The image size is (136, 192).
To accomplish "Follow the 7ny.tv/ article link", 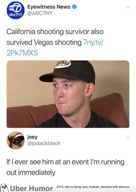I will coord(93,42).
